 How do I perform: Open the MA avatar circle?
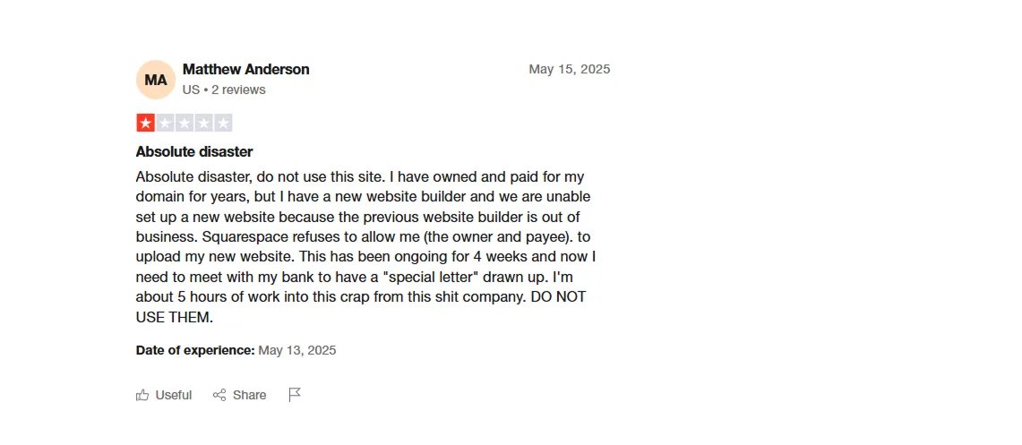[x=156, y=80]
